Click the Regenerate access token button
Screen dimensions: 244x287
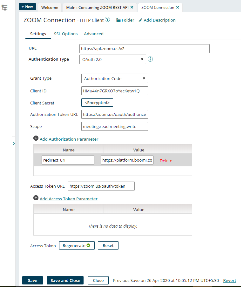[77, 245]
